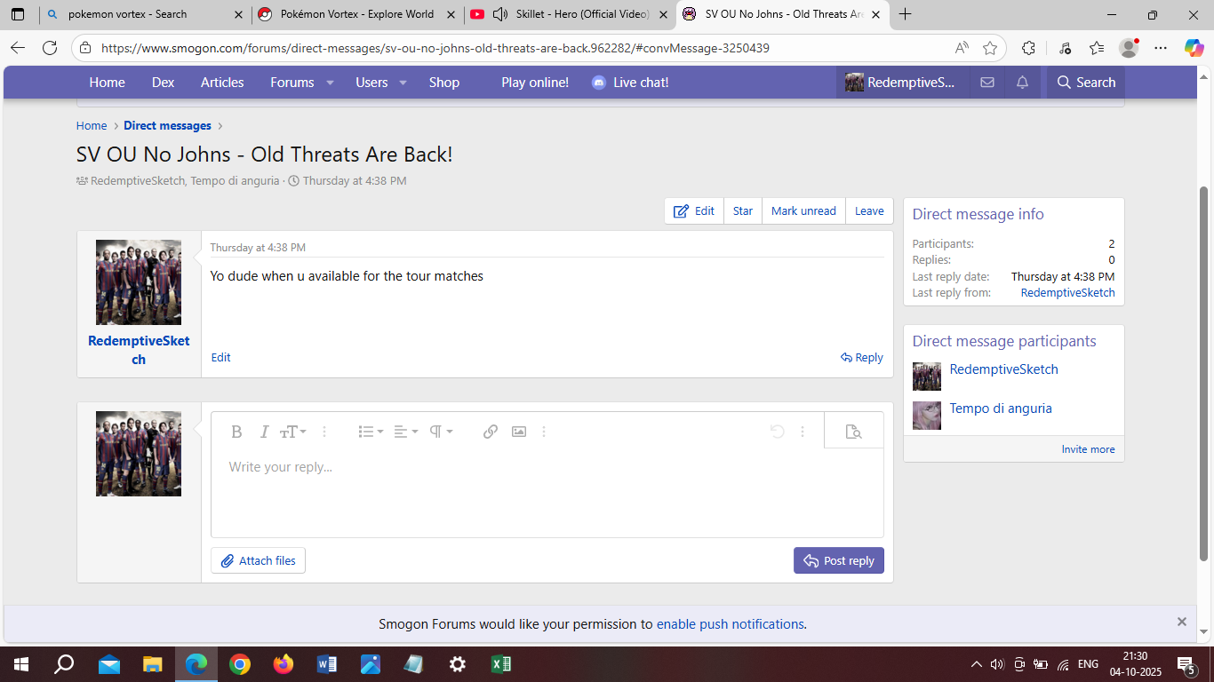Switch to the Pokémon Vortex - Explore World tab
The height and width of the screenshot is (682, 1214).
coord(357,14)
